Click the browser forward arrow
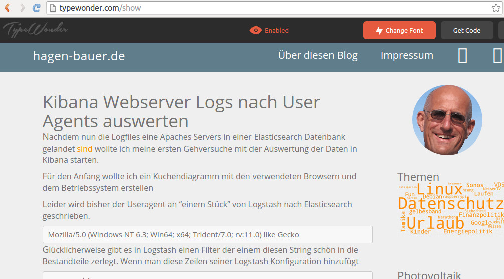 coord(22,8)
